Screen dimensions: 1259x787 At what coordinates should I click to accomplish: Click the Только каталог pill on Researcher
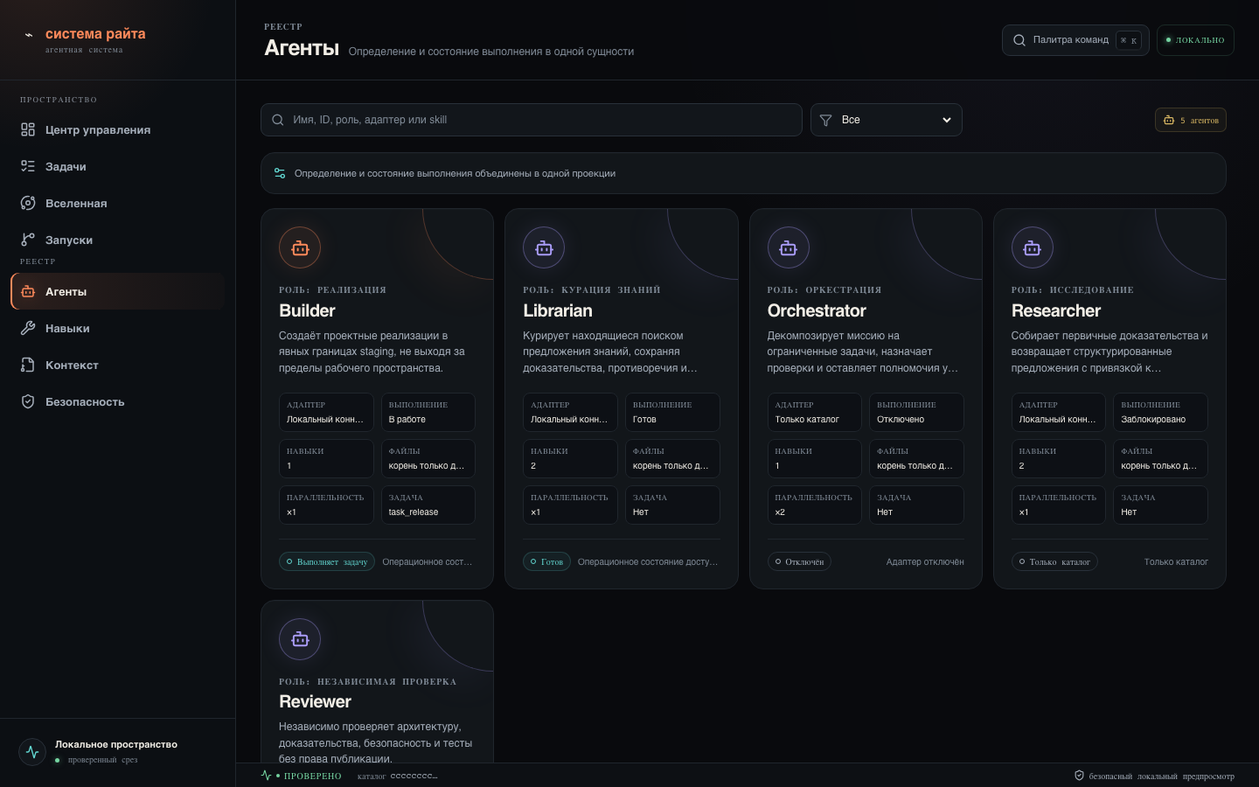pos(1054,561)
